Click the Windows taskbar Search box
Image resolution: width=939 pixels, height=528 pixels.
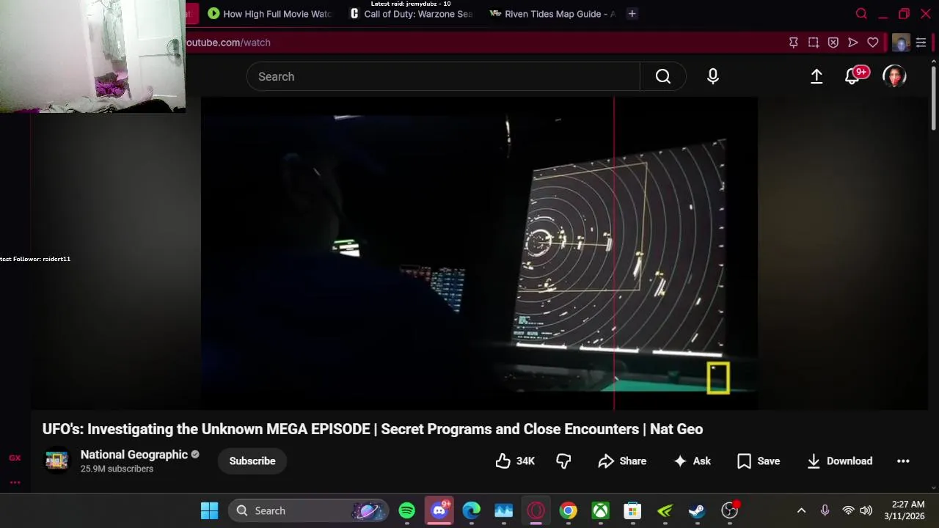(x=307, y=510)
